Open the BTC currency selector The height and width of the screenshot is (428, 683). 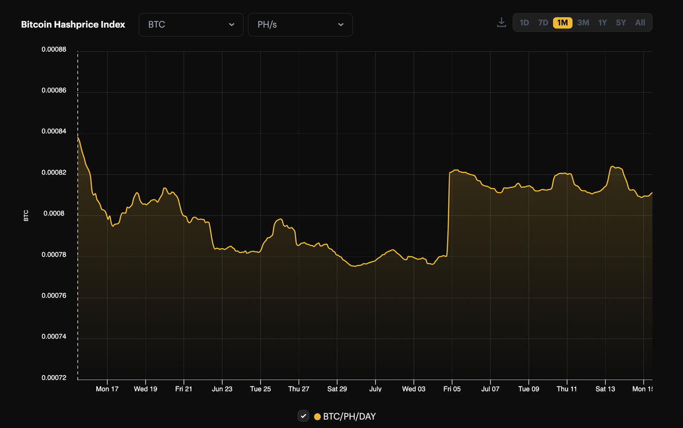pyautogui.click(x=191, y=24)
